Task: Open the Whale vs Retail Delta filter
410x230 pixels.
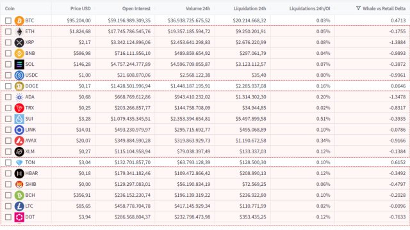Action: (358, 8)
